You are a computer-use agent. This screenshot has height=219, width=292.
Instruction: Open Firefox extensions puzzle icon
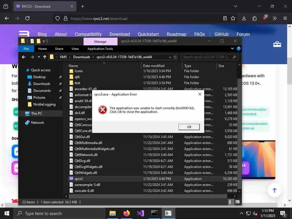pos(254,18)
